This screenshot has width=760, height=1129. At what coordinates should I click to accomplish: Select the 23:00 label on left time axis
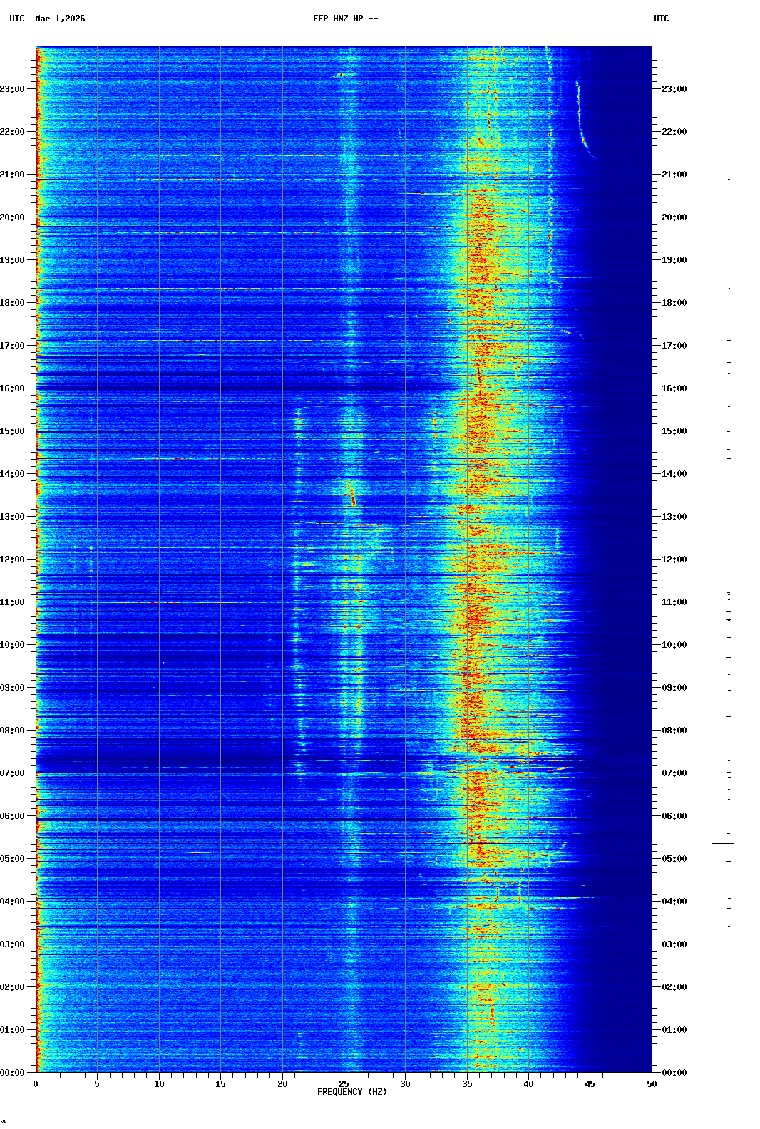click(x=12, y=89)
